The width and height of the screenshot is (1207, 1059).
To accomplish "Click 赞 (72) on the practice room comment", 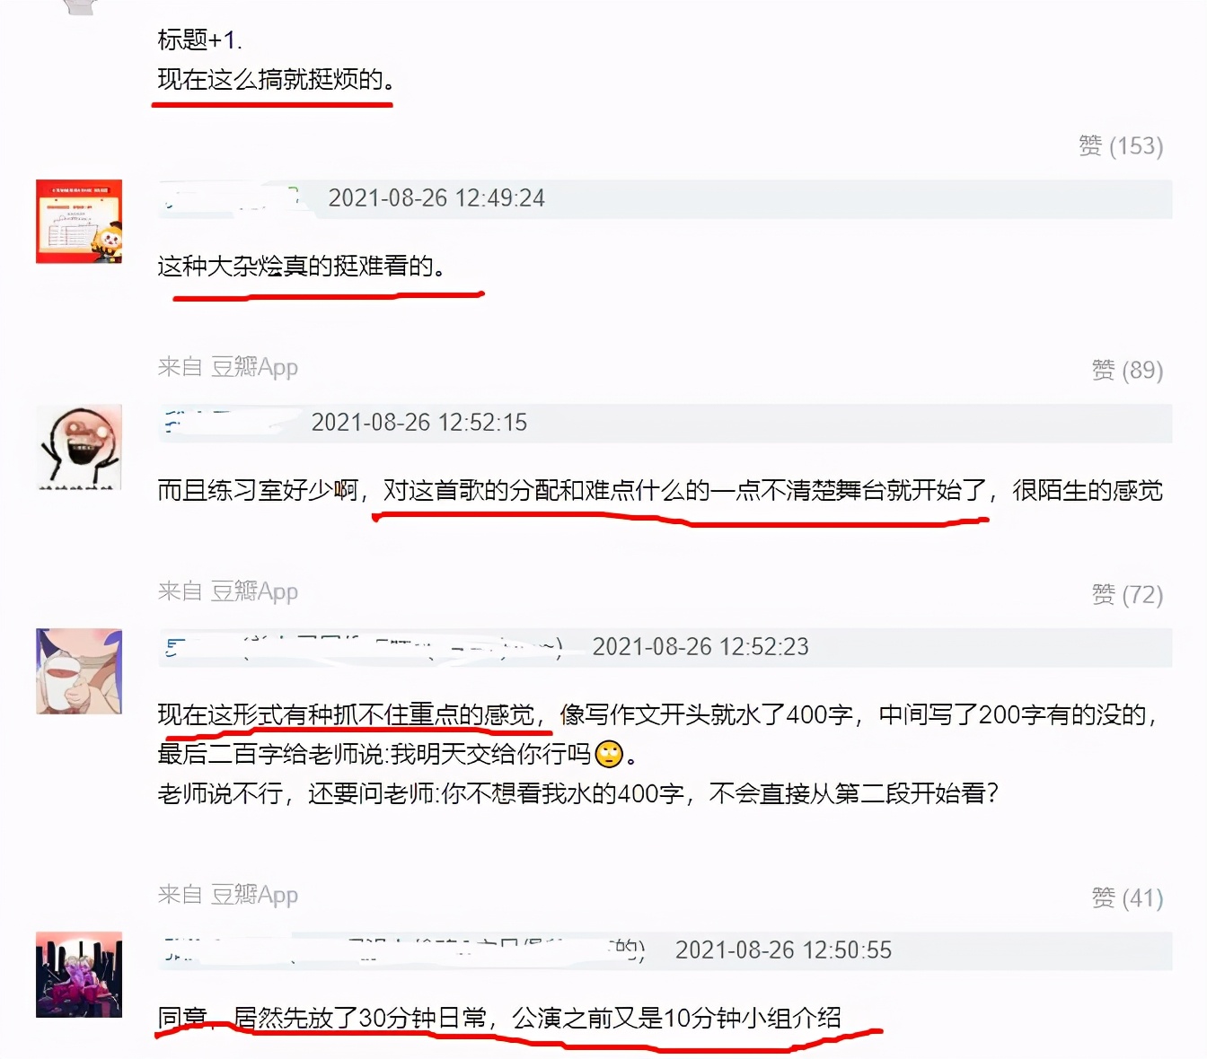I will click(1127, 594).
